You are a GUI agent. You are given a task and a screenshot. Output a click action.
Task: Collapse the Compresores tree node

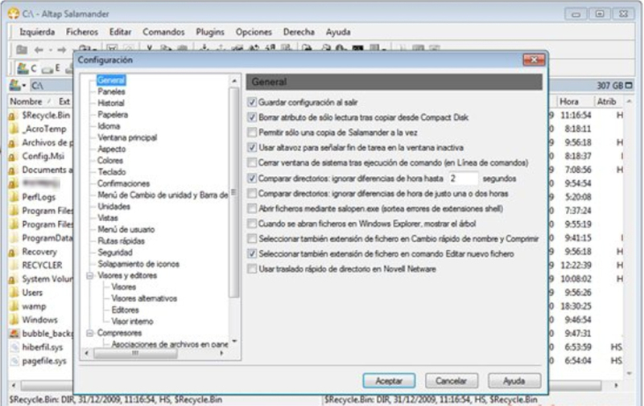coord(89,333)
